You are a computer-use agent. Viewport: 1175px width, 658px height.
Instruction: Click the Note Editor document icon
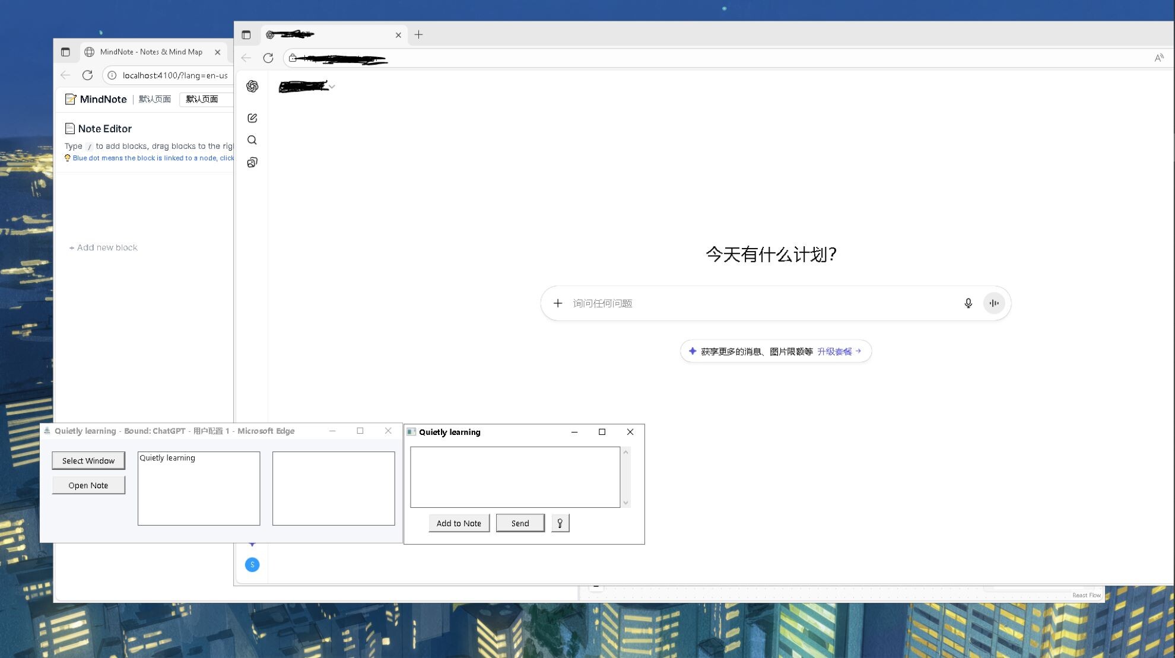pyautogui.click(x=69, y=128)
